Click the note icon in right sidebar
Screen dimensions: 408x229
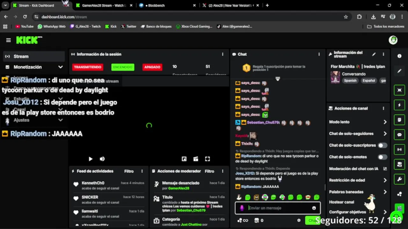tap(399, 120)
